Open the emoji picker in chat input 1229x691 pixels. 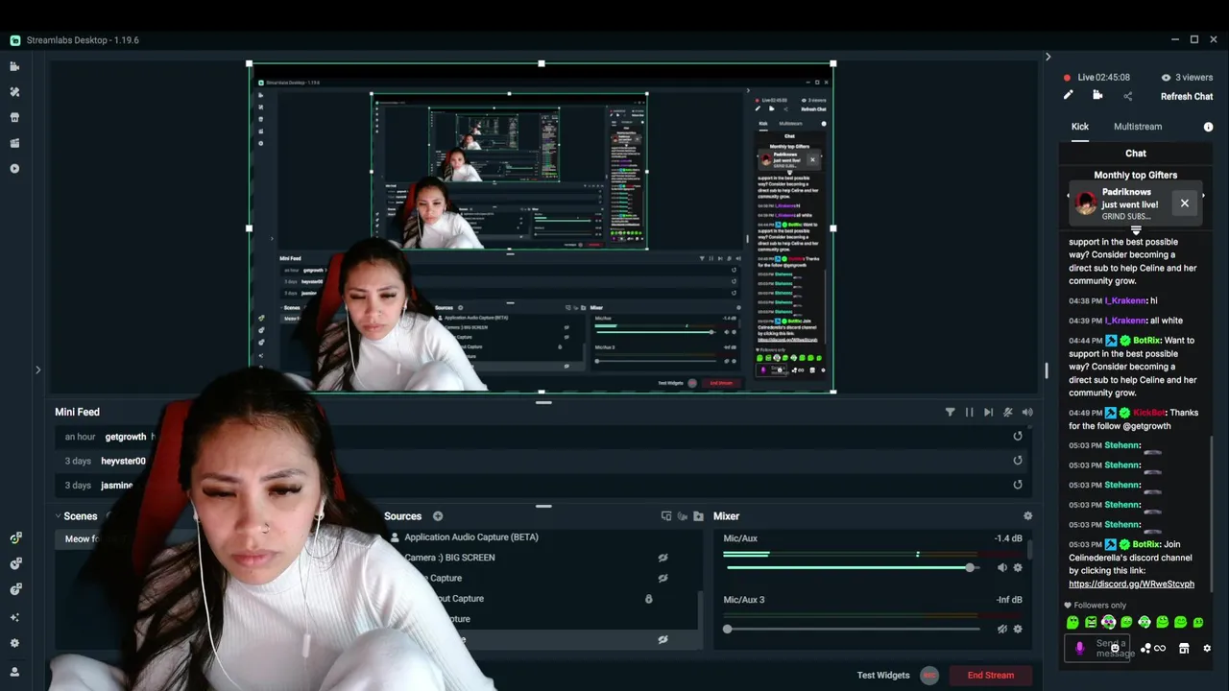pos(1115,649)
